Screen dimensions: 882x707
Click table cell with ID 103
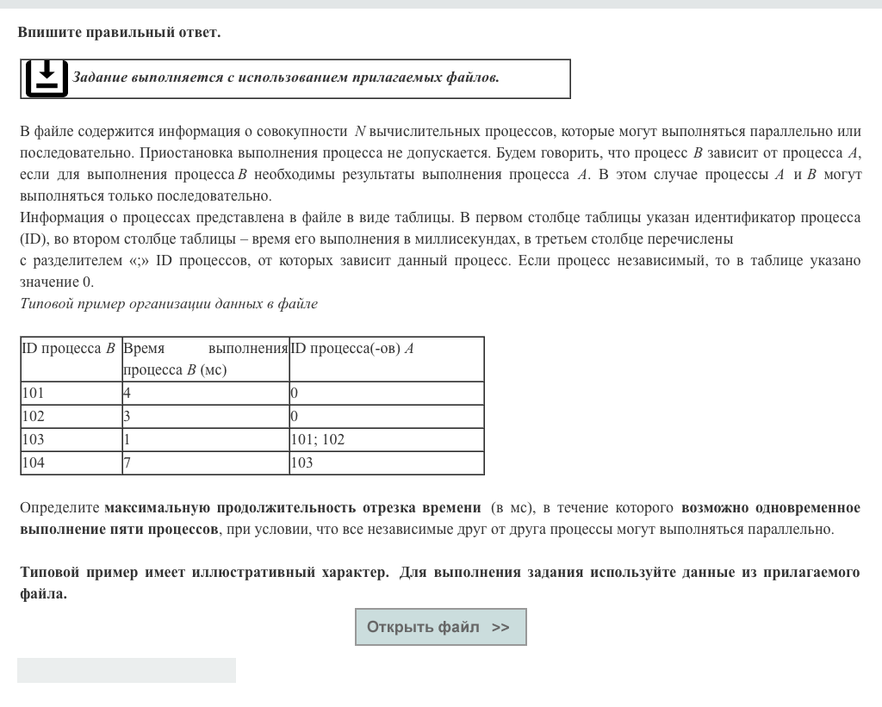point(71,439)
